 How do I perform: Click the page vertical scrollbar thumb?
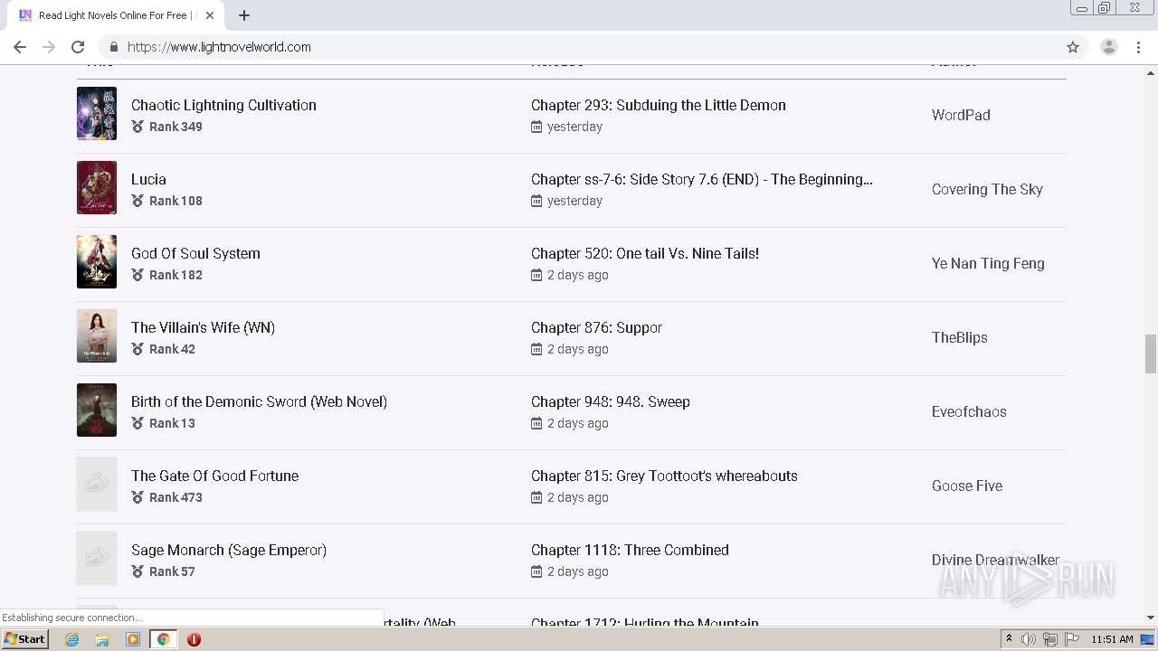(1151, 354)
